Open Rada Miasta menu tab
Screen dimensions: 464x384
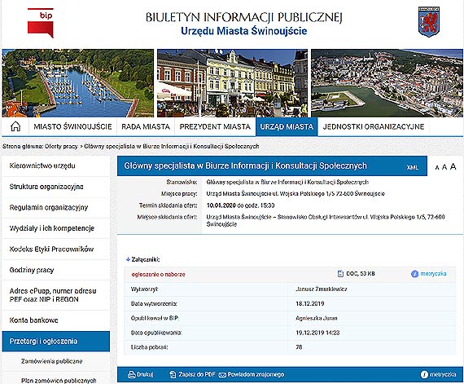pos(146,126)
